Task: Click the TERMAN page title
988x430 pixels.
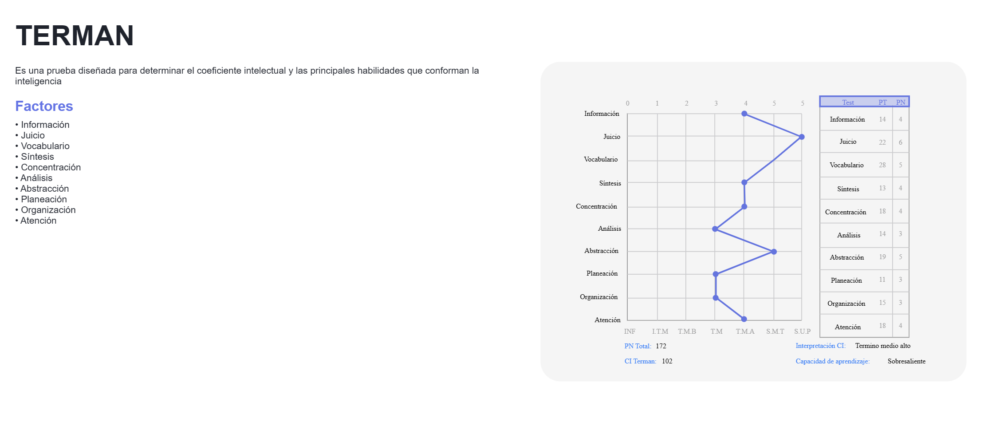Action: tap(75, 36)
